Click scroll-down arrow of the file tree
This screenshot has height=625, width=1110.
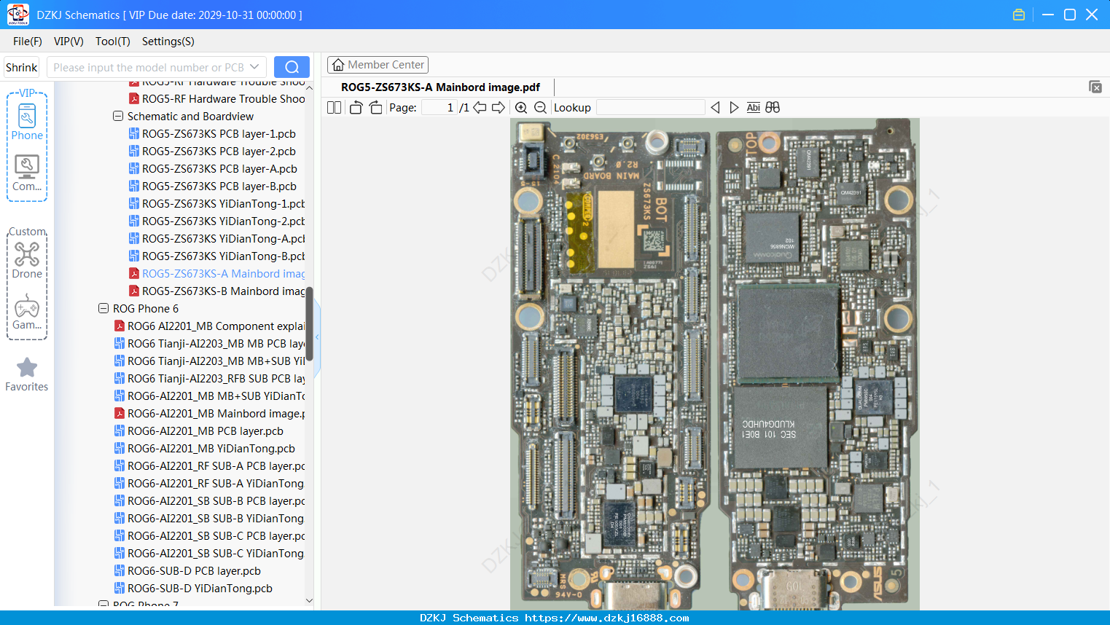point(309,601)
